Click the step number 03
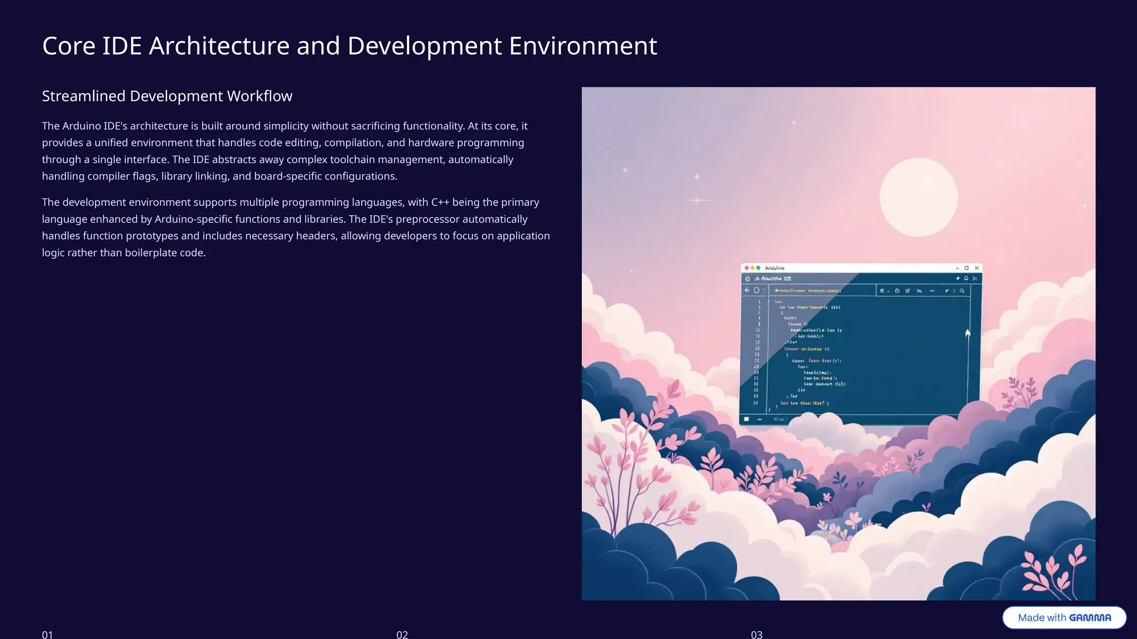This screenshot has width=1137, height=639. click(757, 634)
